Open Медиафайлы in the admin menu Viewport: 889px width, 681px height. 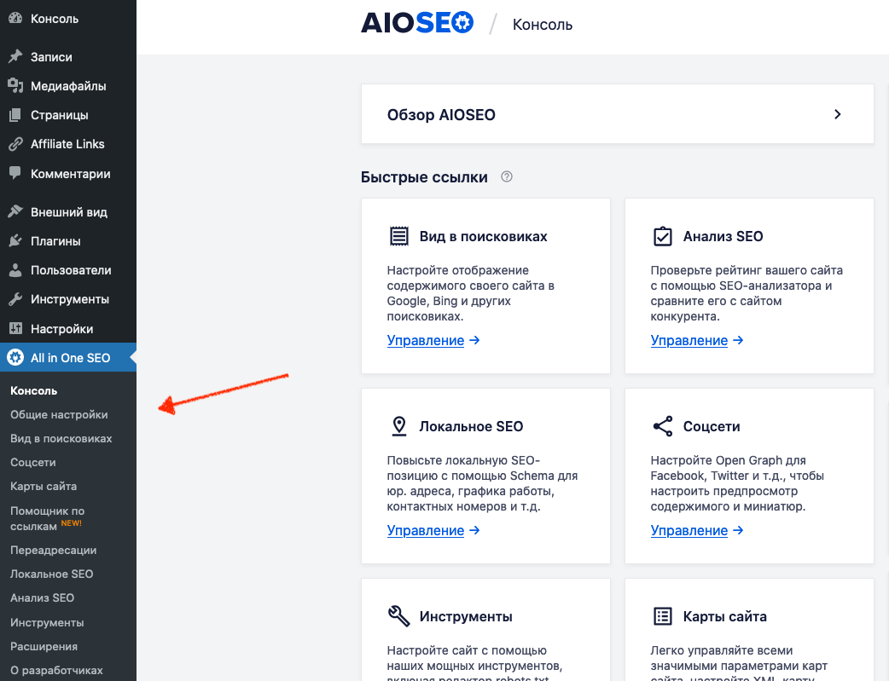(x=68, y=86)
